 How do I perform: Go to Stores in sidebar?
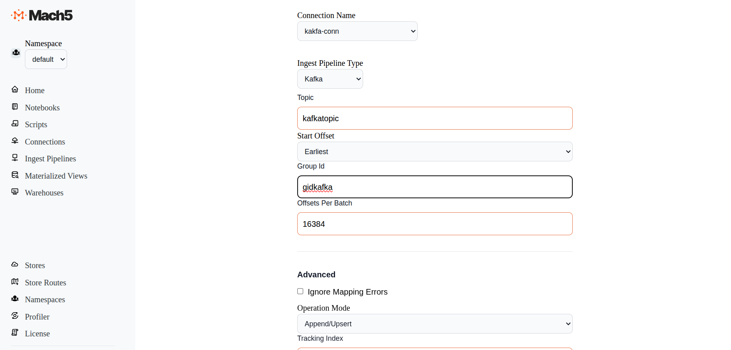35,265
